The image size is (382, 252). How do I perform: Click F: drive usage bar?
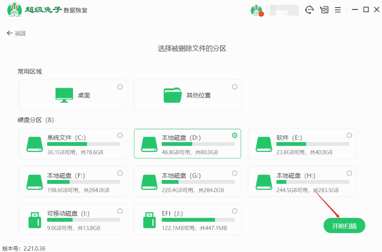[x=84, y=182]
